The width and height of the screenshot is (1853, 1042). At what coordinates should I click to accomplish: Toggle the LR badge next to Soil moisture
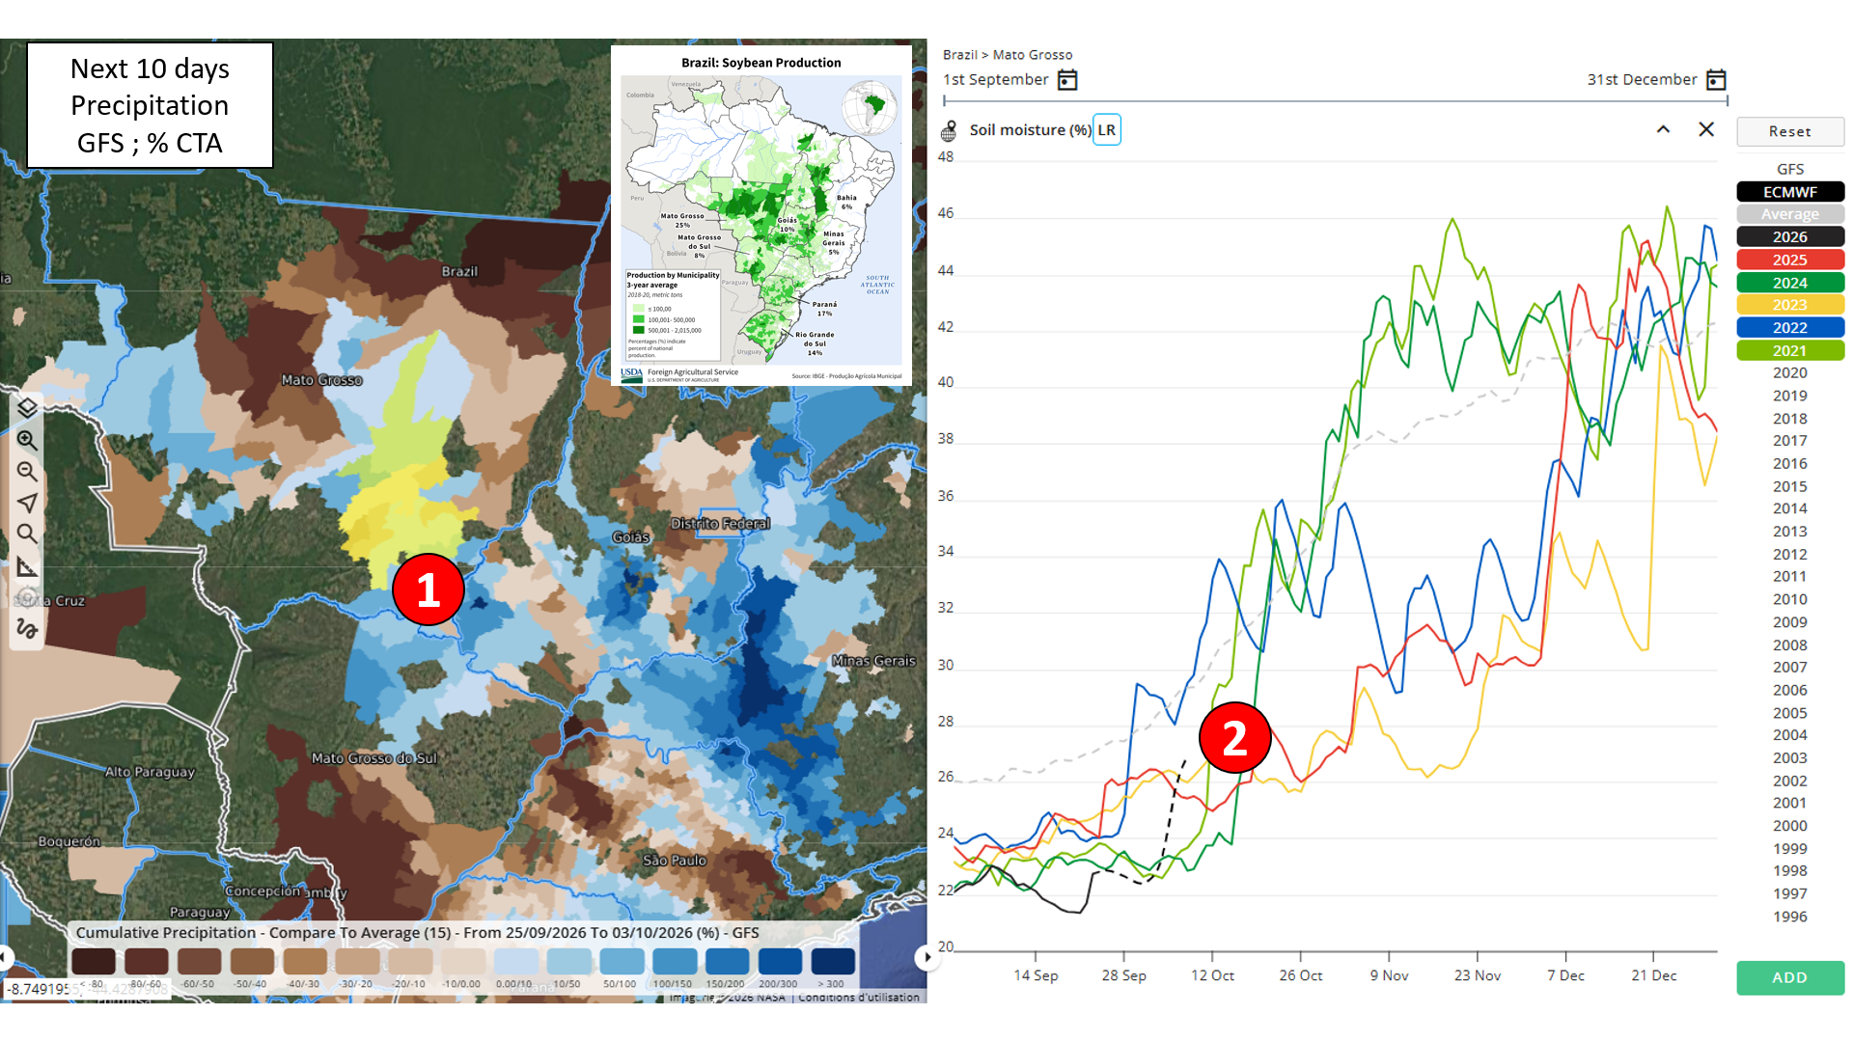tap(1107, 130)
